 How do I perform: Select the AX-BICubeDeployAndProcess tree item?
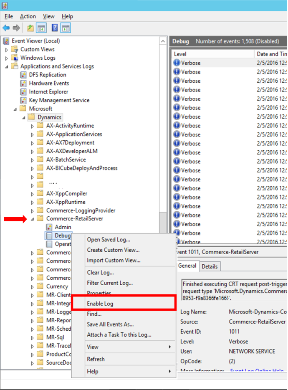point(82,168)
